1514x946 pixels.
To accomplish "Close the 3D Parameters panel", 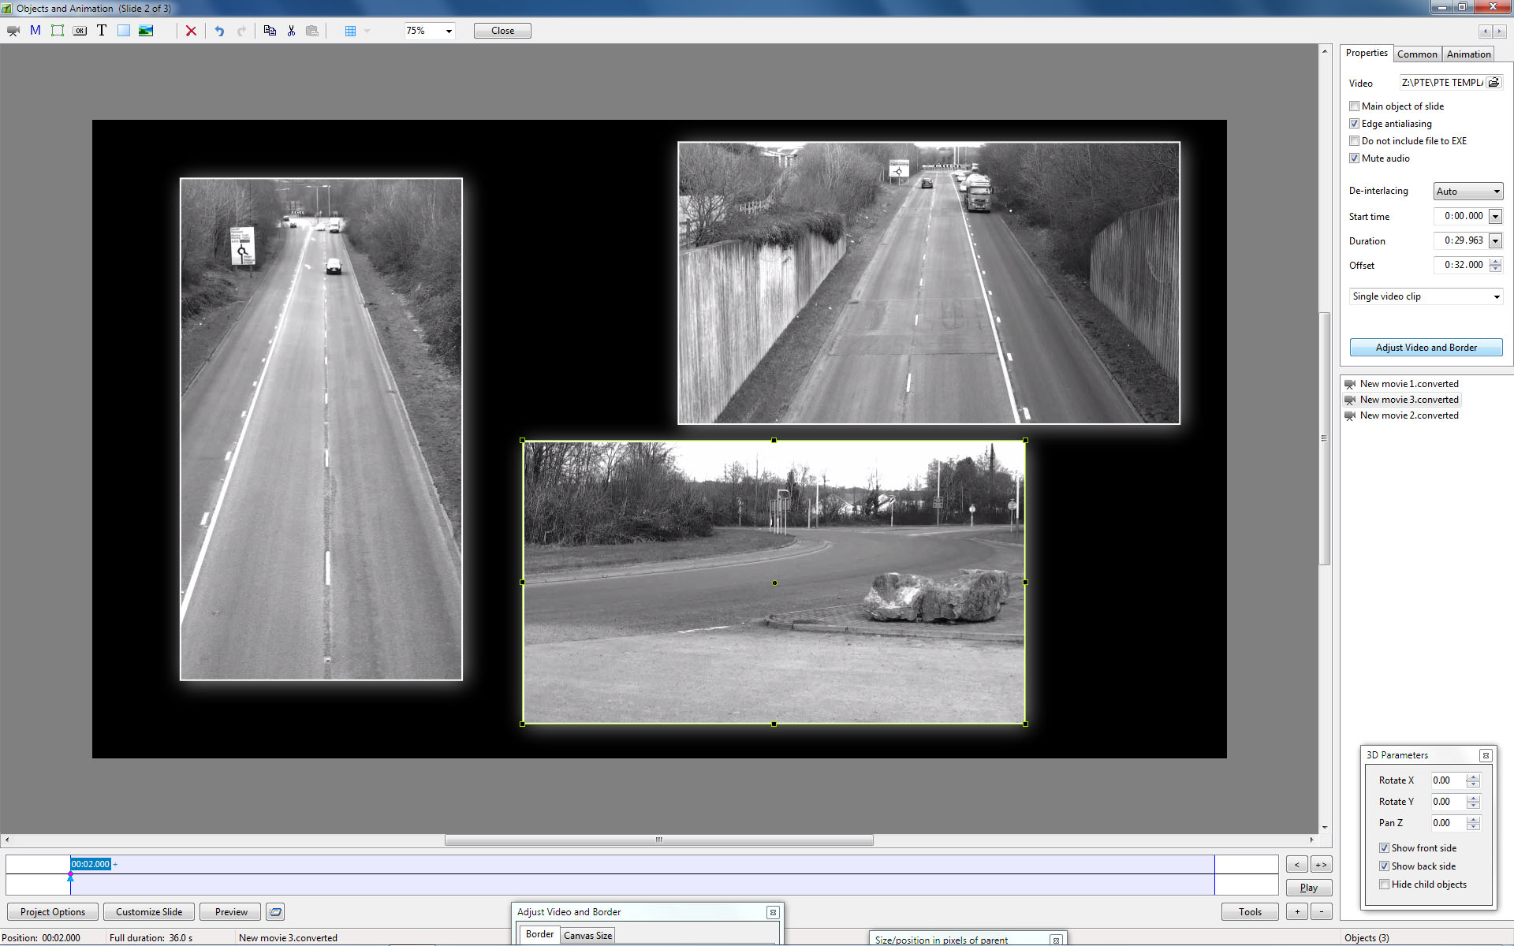I will coord(1486,755).
